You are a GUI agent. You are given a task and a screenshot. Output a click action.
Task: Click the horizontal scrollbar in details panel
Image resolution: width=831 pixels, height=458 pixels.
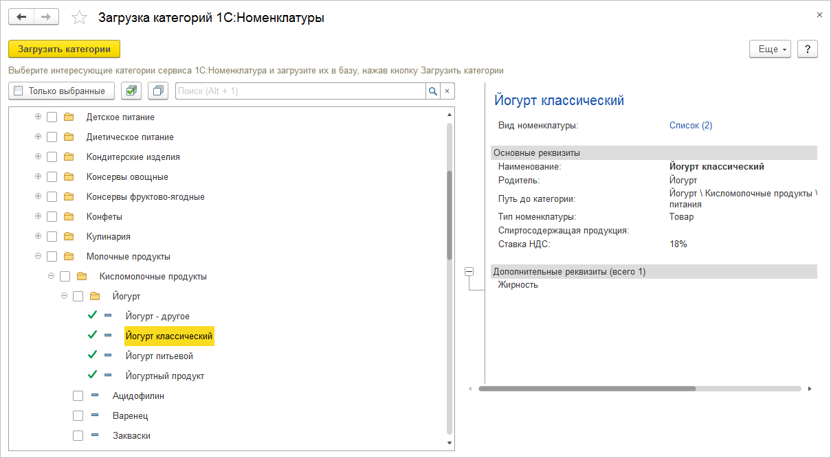[x=587, y=389]
